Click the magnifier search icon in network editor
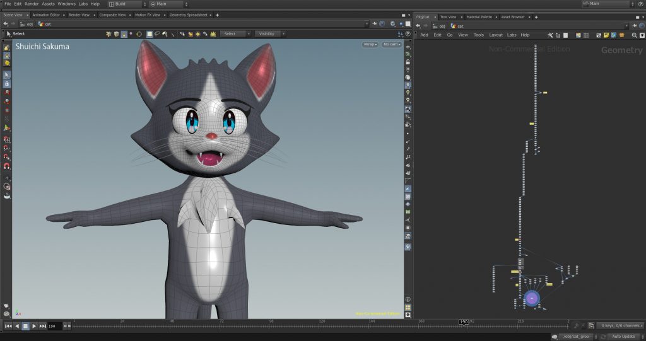This screenshot has width=646, height=341. [634, 35]
